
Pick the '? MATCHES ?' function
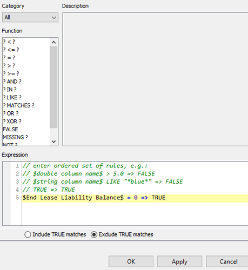[26, 105]
